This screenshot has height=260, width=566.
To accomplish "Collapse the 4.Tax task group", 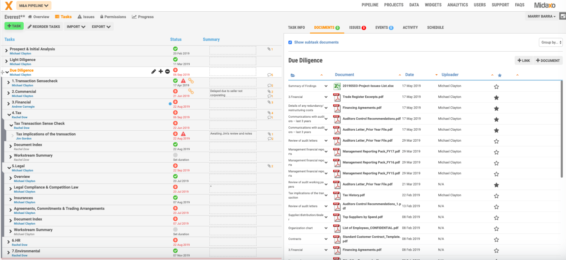I will (x=9, y=114).
